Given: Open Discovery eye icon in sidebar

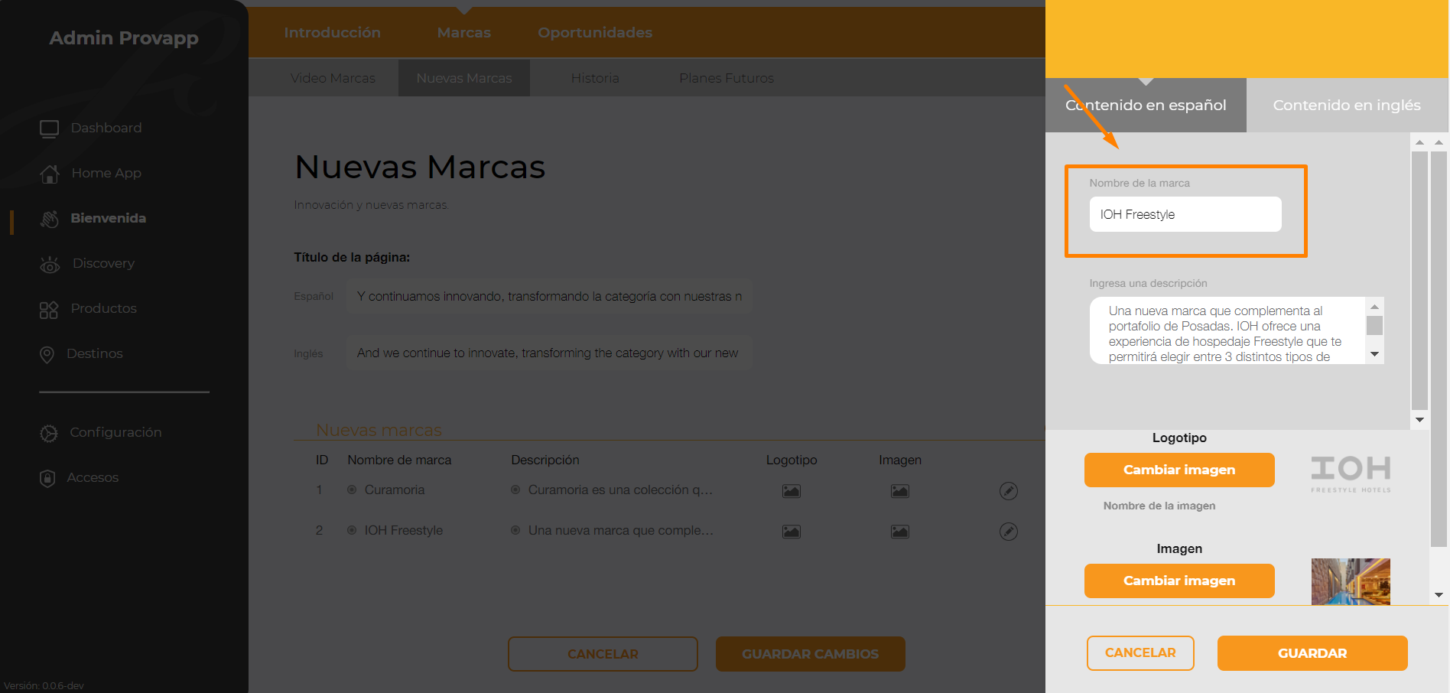Looking at the screenshot, I should (50, 264).
